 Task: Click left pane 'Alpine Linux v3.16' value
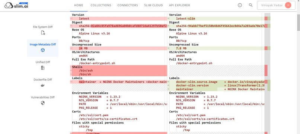[94, 33]
